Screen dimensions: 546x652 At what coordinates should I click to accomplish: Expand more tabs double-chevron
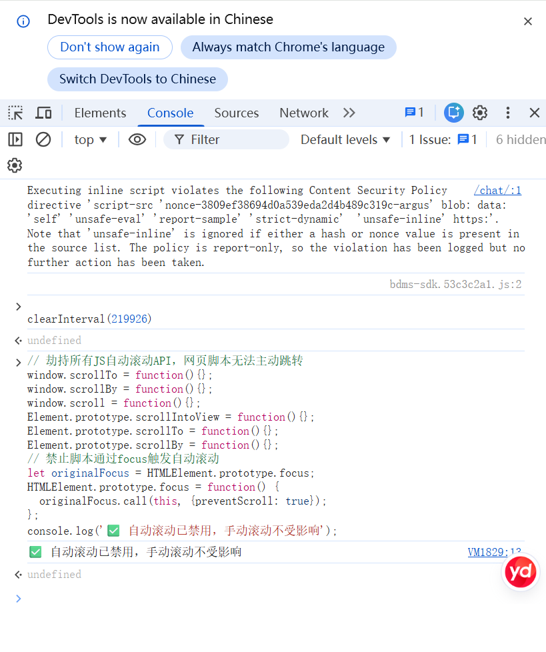[x=349, y=113]
